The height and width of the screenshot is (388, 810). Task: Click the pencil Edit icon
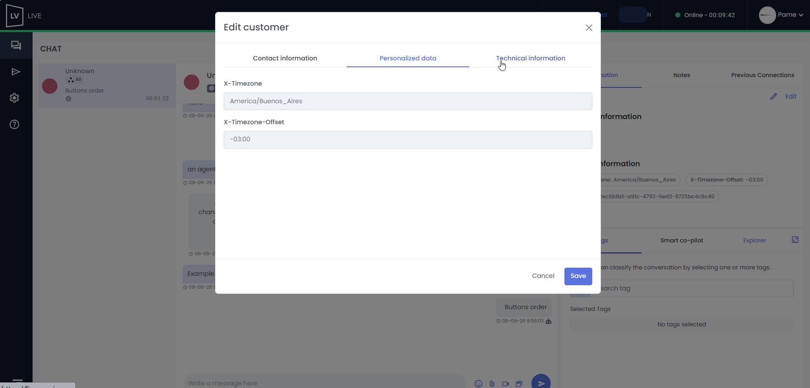click(x=774, y=96)
